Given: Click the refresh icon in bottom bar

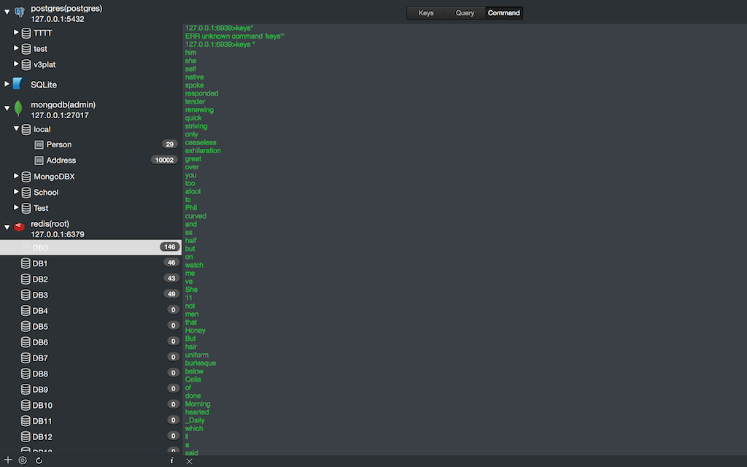Looking at the screenshot, I should pyautogui.click(x=39, y=460).
